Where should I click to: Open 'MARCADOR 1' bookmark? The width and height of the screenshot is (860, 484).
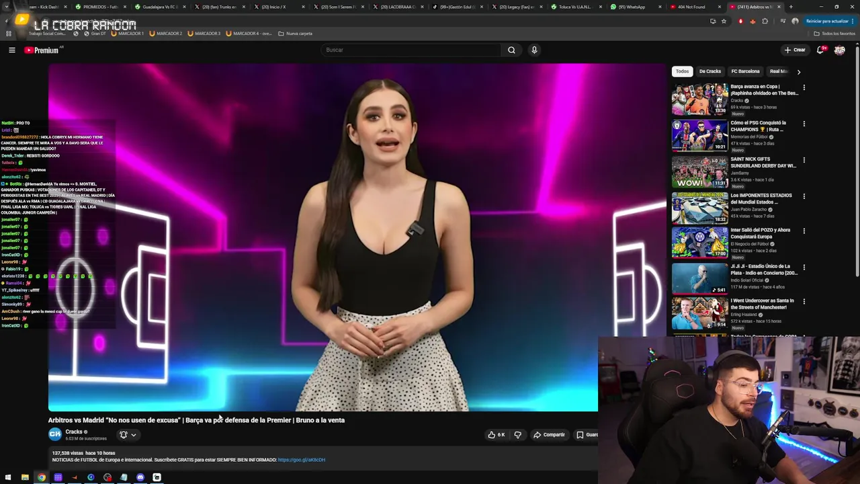128,33
